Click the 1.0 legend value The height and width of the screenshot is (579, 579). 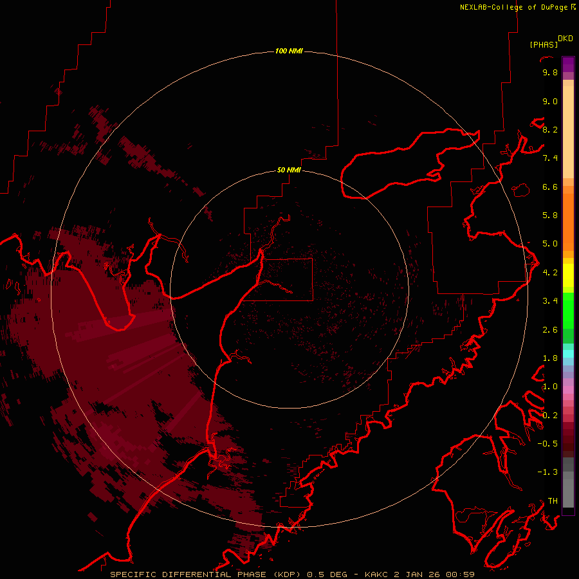coord(550,387)
